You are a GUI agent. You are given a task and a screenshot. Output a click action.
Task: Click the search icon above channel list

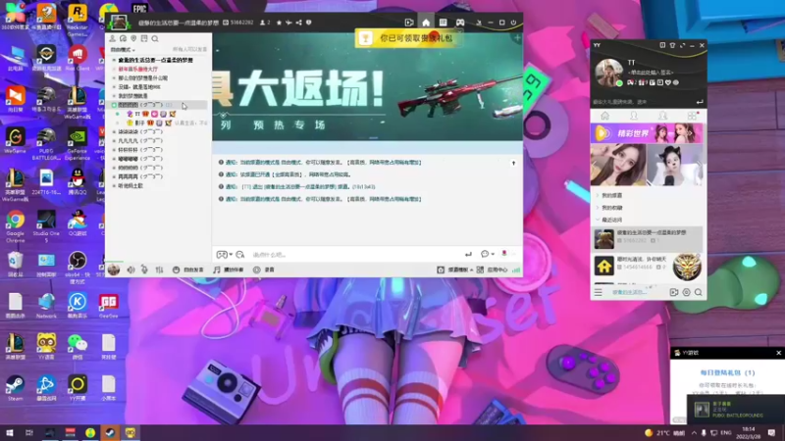[155, 38]
